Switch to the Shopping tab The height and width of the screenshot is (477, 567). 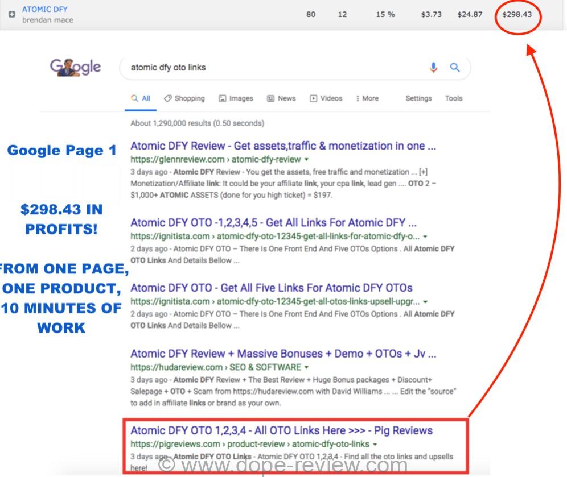[184, 98]
